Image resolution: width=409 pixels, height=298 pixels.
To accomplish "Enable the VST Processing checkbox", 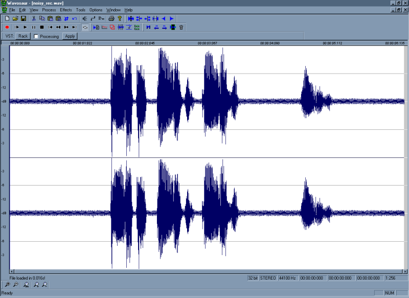I will tap(36, 36).
